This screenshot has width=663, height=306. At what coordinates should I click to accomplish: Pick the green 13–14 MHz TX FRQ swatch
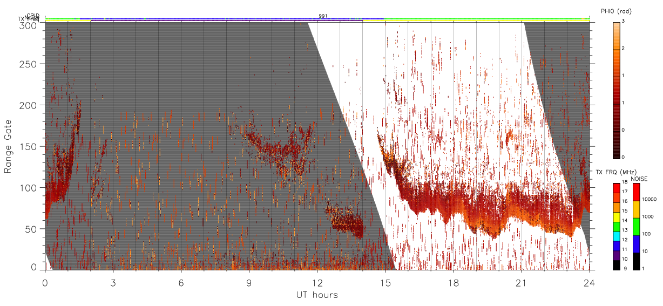pyautogui.click(x=617, y=226)
